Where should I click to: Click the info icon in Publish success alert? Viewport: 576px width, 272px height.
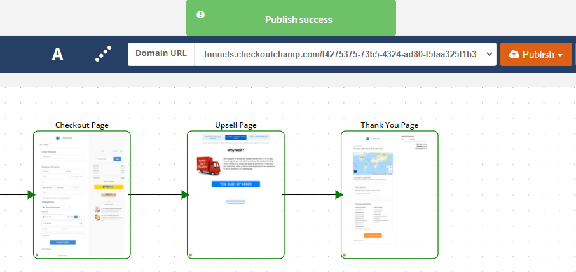201,15
